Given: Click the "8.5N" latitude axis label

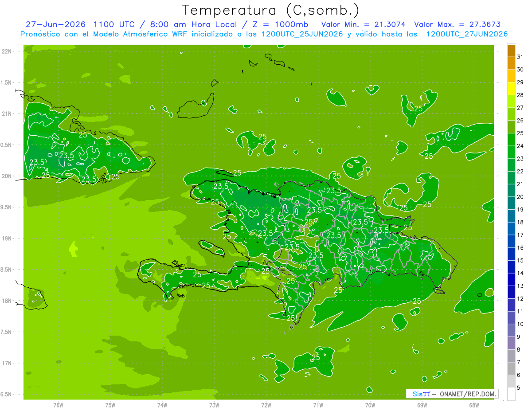Looking at the screenshot, I should (x=7, y=270).
